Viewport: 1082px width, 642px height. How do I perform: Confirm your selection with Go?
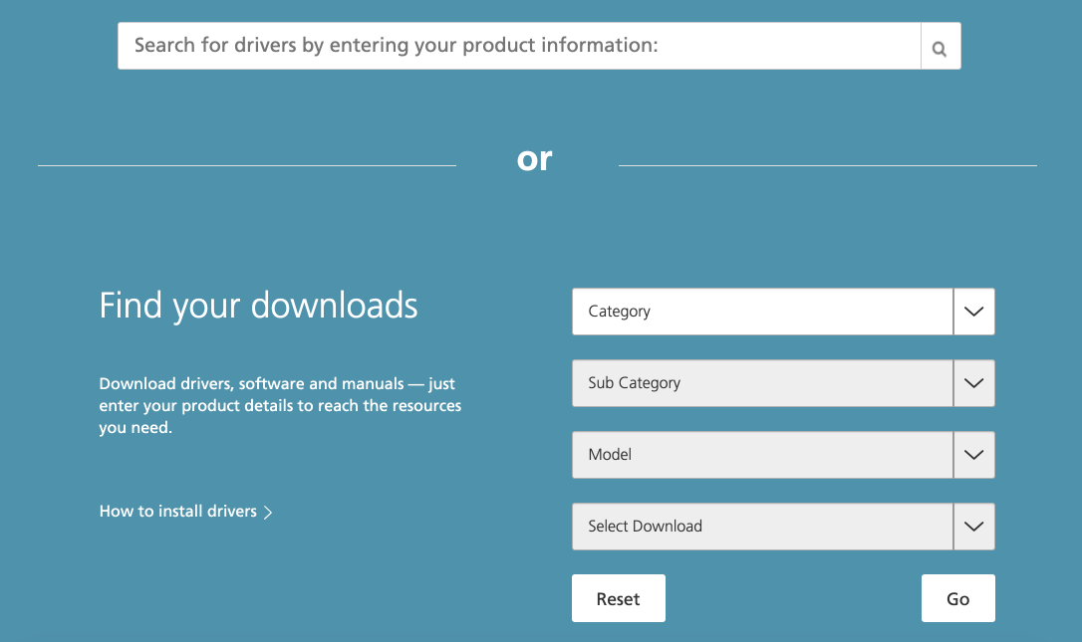[x=957, y=598]
